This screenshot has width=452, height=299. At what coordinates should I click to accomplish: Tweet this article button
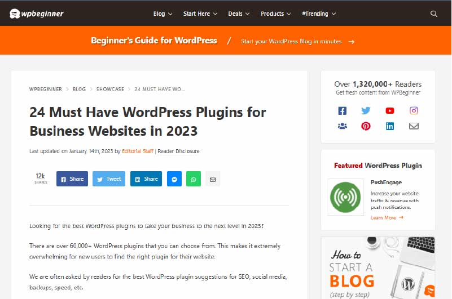[109, 178]
